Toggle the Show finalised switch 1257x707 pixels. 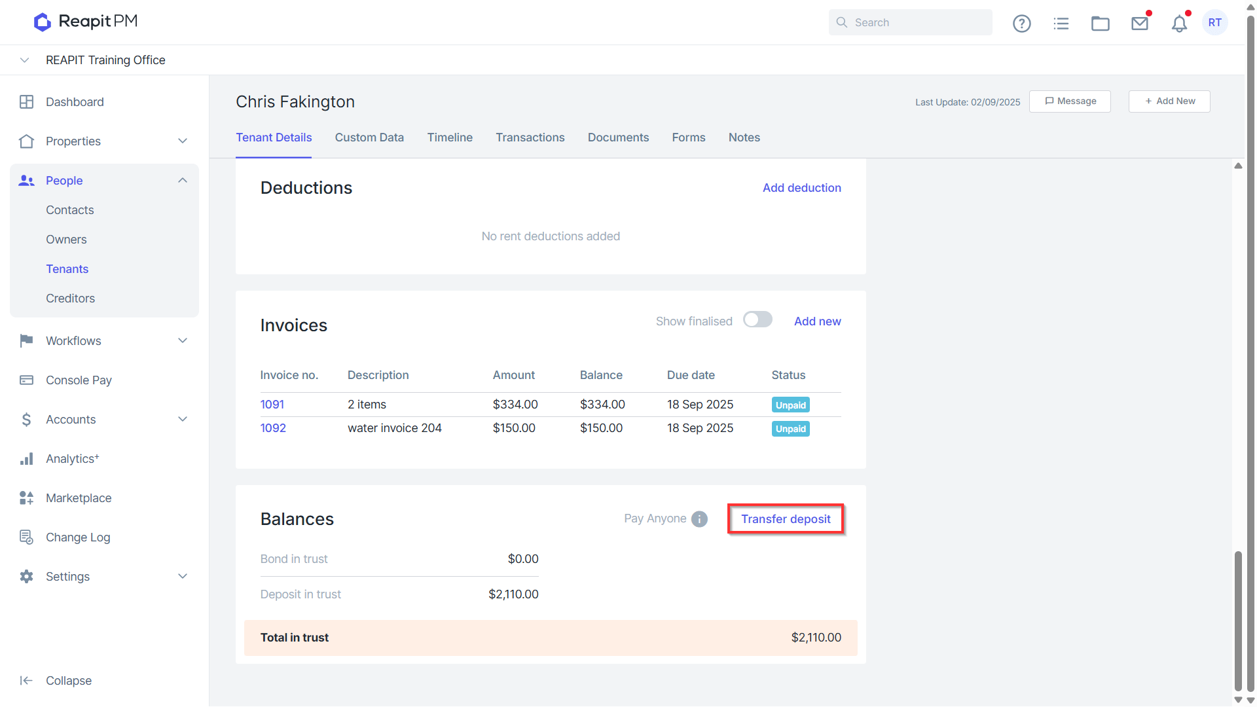pos(757,319)
